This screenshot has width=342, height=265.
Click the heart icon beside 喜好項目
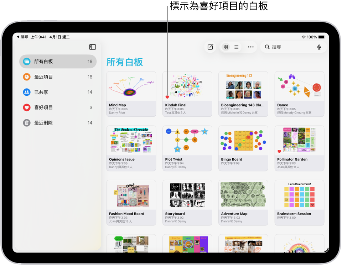coord(27,107)
